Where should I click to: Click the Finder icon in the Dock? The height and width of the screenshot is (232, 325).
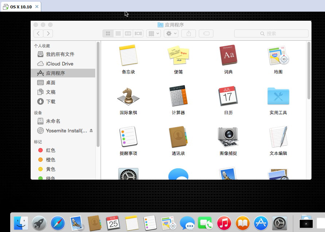(21, 223)
